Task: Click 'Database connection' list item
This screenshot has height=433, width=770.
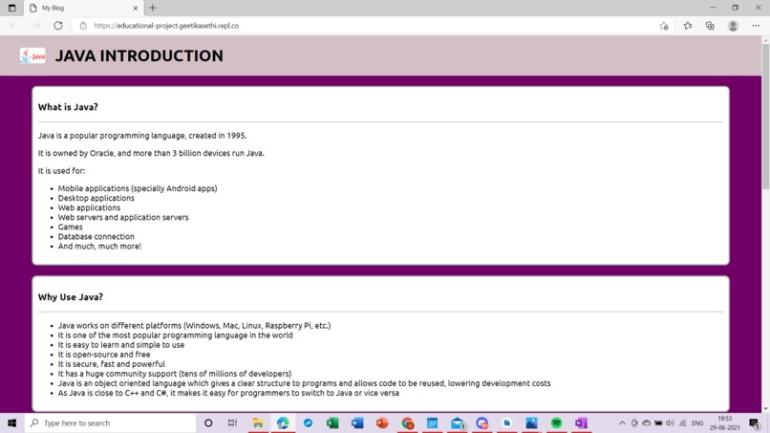Action: [96, 236]
